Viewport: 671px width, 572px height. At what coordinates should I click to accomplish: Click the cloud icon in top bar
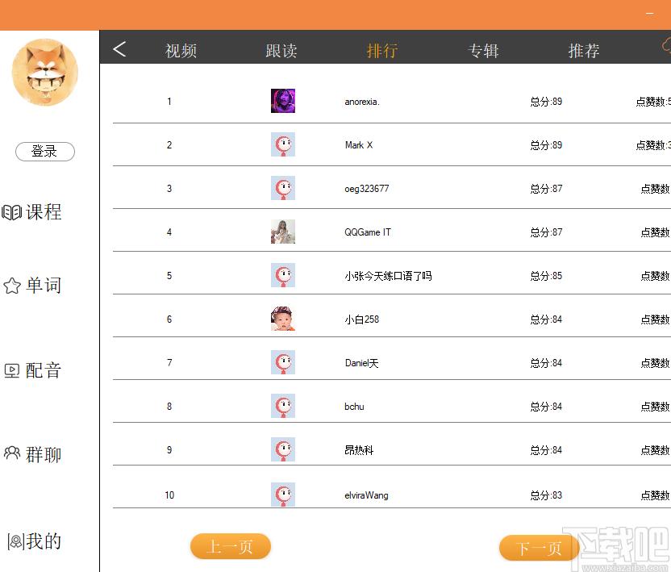tap(665, 47)
